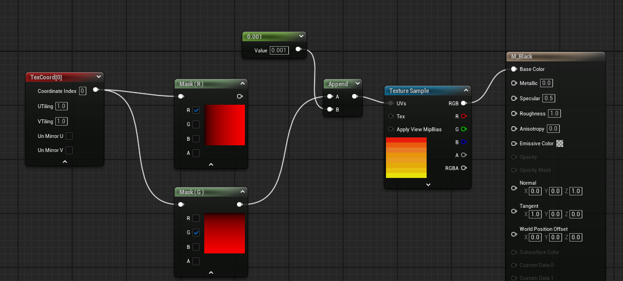Uncheck R channel in Mask (R) node
Viewport: 623px width, 281px height.
[x=196, y=110]
